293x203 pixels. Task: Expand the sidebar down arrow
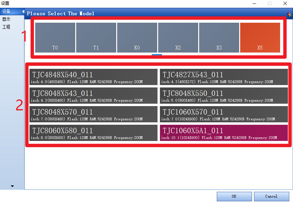[13, 186]
